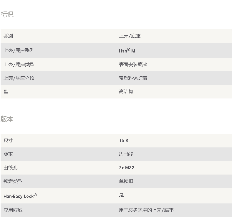Select the 锁定类型 row label
The height and width of the screenshot is (217, 232).
point(13,181)
